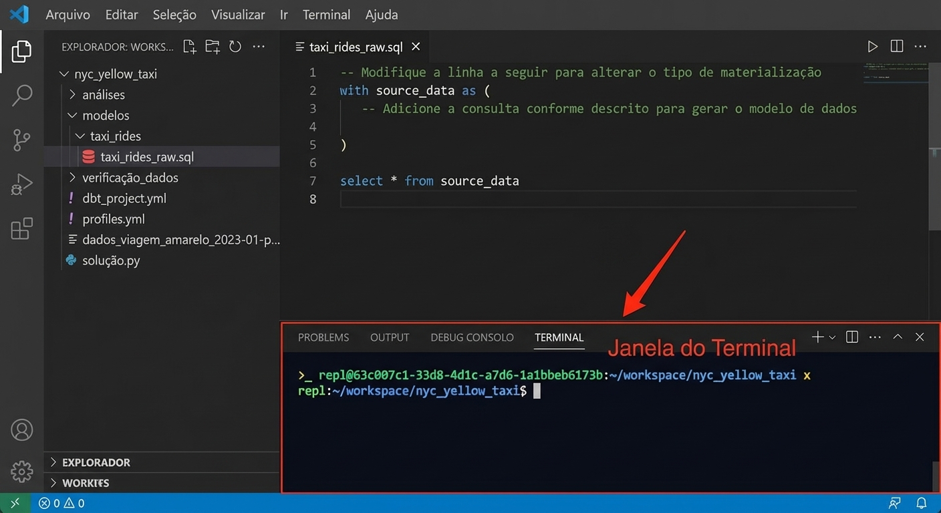Run the file with the play icon
This screenshot has width=941, height=513.
pos(872,47)
